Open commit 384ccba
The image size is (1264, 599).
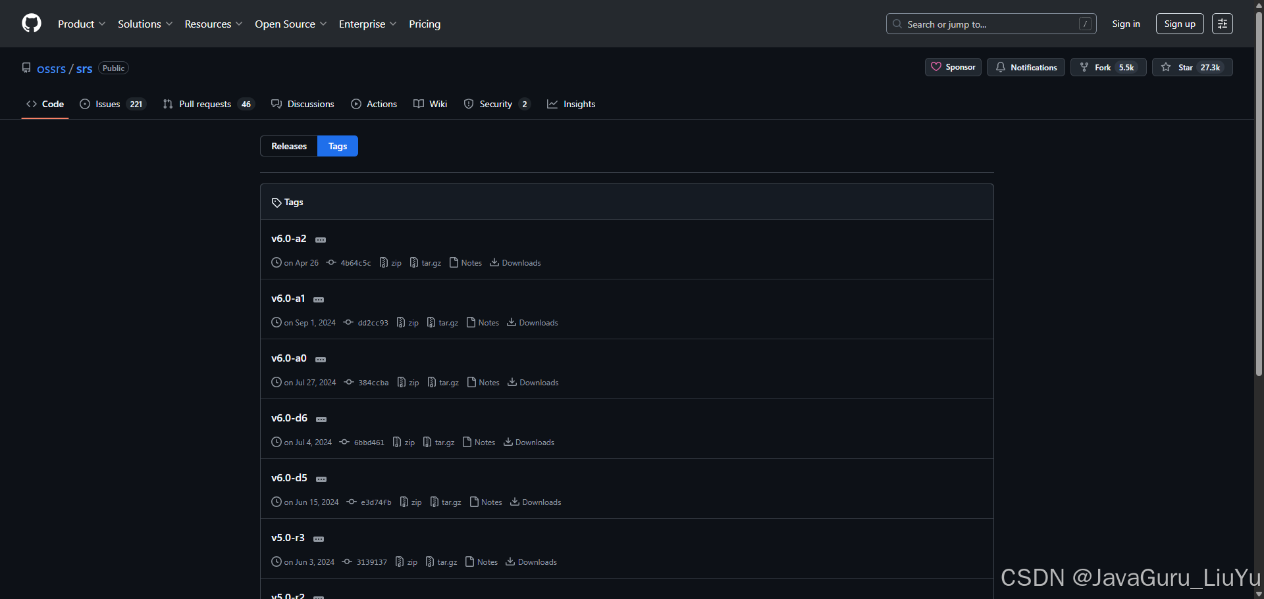[x=367, y=383]
